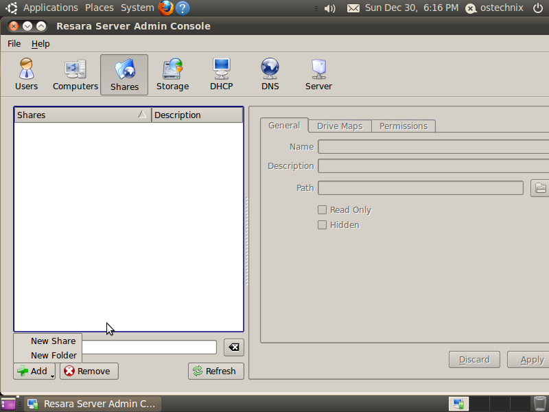Viewport: 549px width, 412px height.
Task: Click into the Name field
Action: tap(434, 146)
